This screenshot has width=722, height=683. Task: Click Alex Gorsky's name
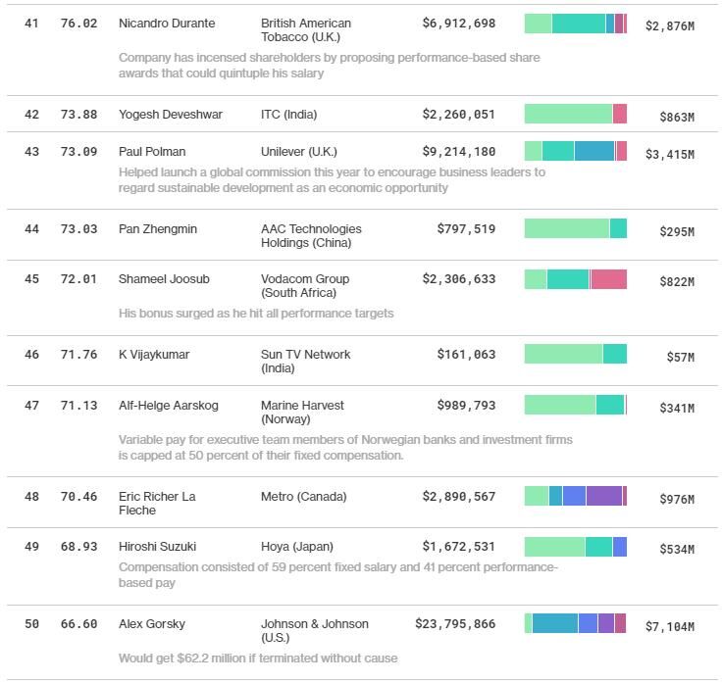click(152, 624)
